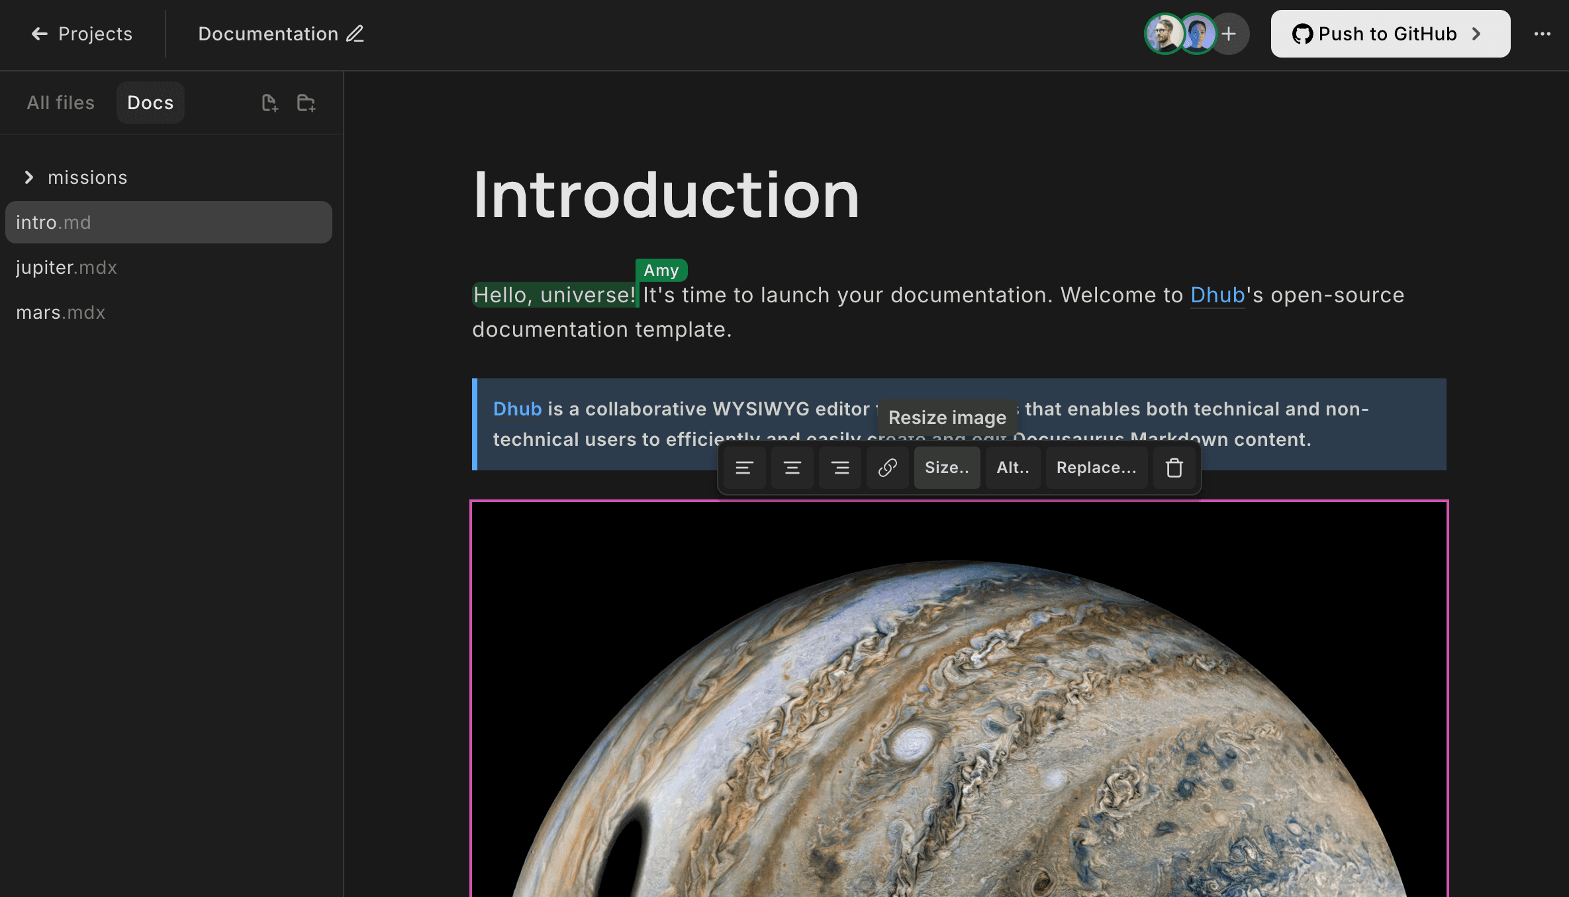Select the Docs tab
Viewport: 1569px width, 897px height.
click(x=150, y=103)
